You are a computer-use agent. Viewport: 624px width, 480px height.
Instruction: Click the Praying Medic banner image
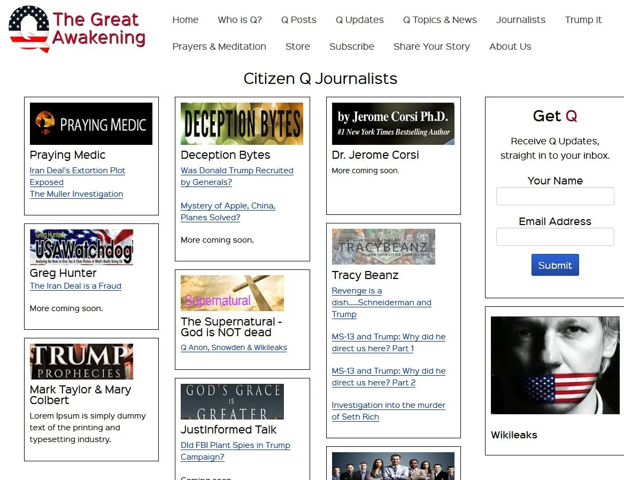(91, 123)
